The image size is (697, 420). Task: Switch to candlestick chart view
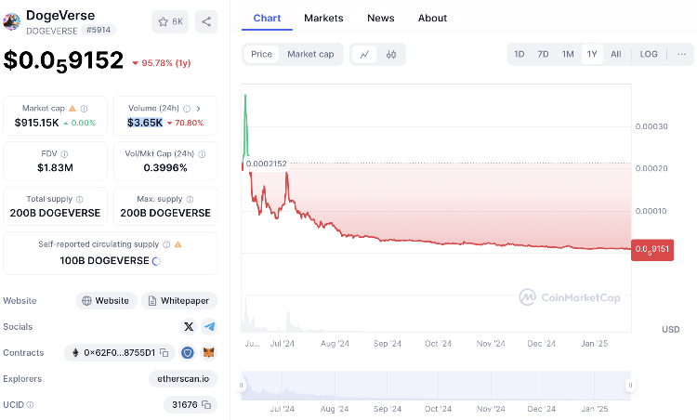(391, 54)
